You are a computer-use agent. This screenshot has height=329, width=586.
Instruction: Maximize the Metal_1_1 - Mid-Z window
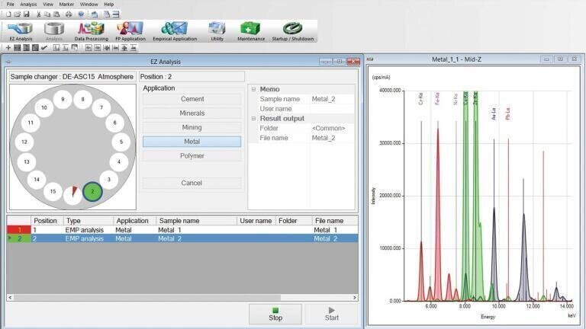pos(560,59)
